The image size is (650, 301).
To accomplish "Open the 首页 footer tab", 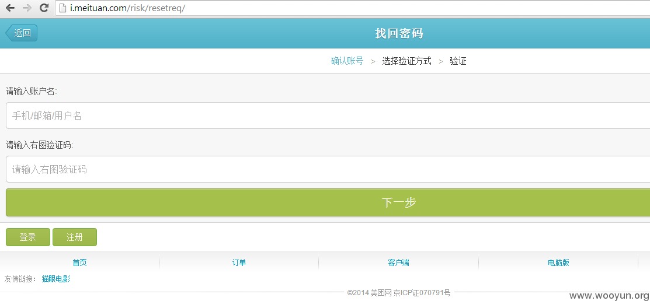I will pyautogui.click(x=79, y=262).
